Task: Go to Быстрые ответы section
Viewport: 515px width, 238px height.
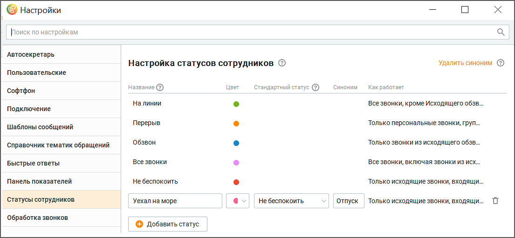Action: [62, 163]
